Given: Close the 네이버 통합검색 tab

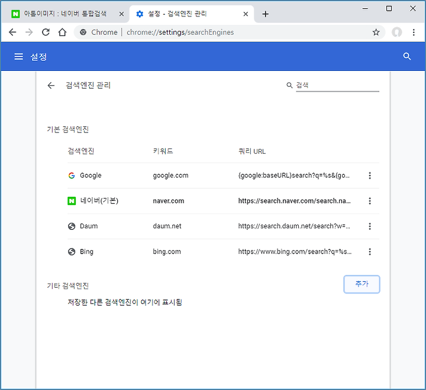Looking at the screenshot, I should tap(121, 14).
